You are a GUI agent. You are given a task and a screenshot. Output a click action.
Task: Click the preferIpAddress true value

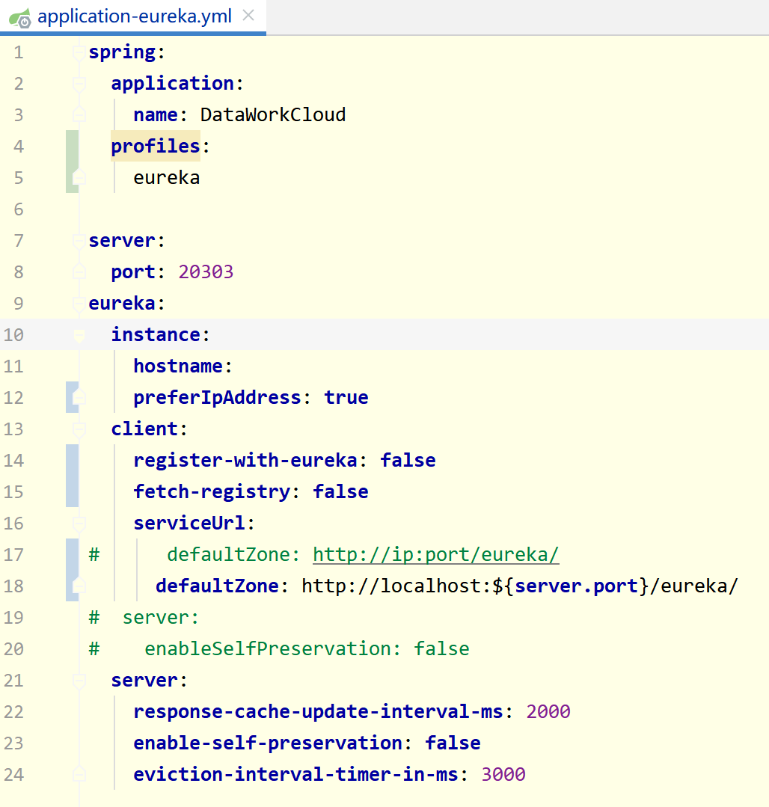coord(346,398)
